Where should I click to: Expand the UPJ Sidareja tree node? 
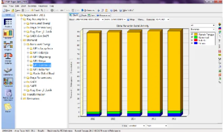(28, 53)
